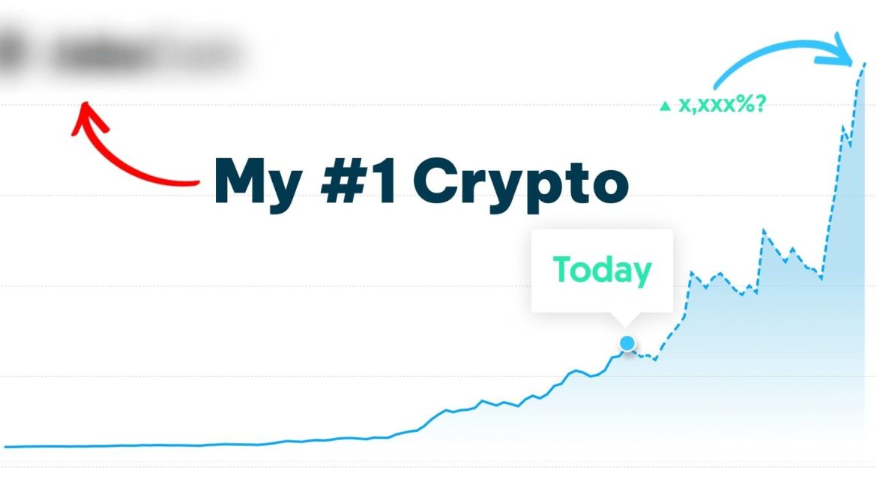877x497 pixels.
Task: Click the blue arrow's tail above x,xxx%
Action: [717, 82]
